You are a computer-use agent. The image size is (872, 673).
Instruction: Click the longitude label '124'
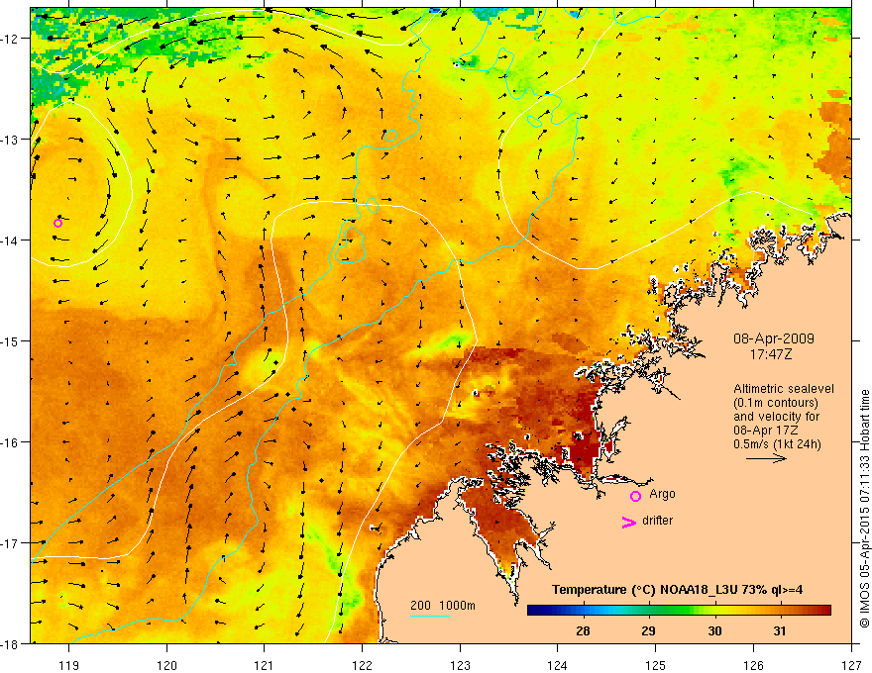557,665
